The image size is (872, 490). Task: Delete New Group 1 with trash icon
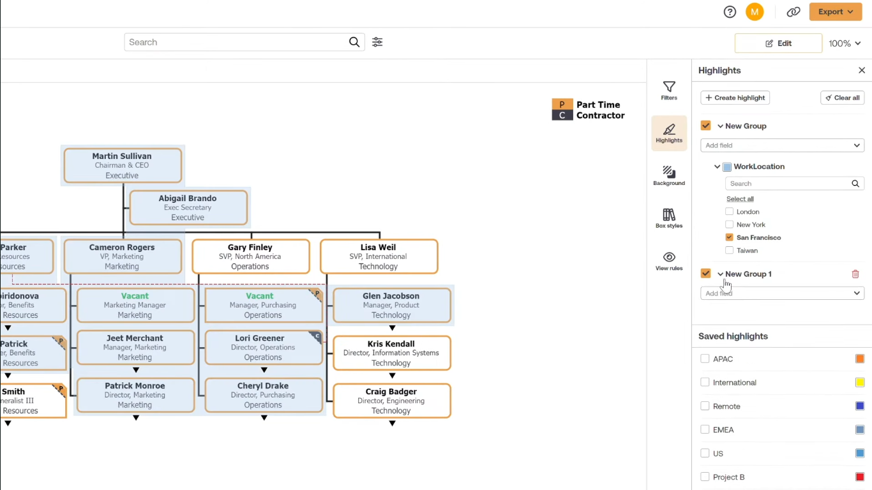(855, 274)
